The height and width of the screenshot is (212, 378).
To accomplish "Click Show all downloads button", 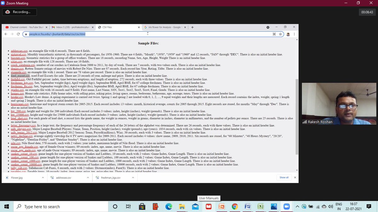I will point(284,177).
